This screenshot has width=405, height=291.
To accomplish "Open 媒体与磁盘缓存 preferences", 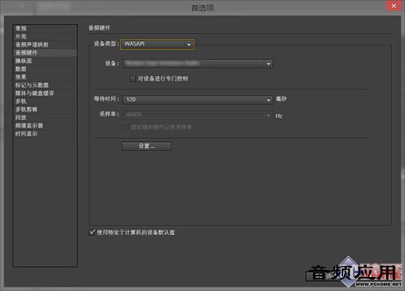I will 45,93.
